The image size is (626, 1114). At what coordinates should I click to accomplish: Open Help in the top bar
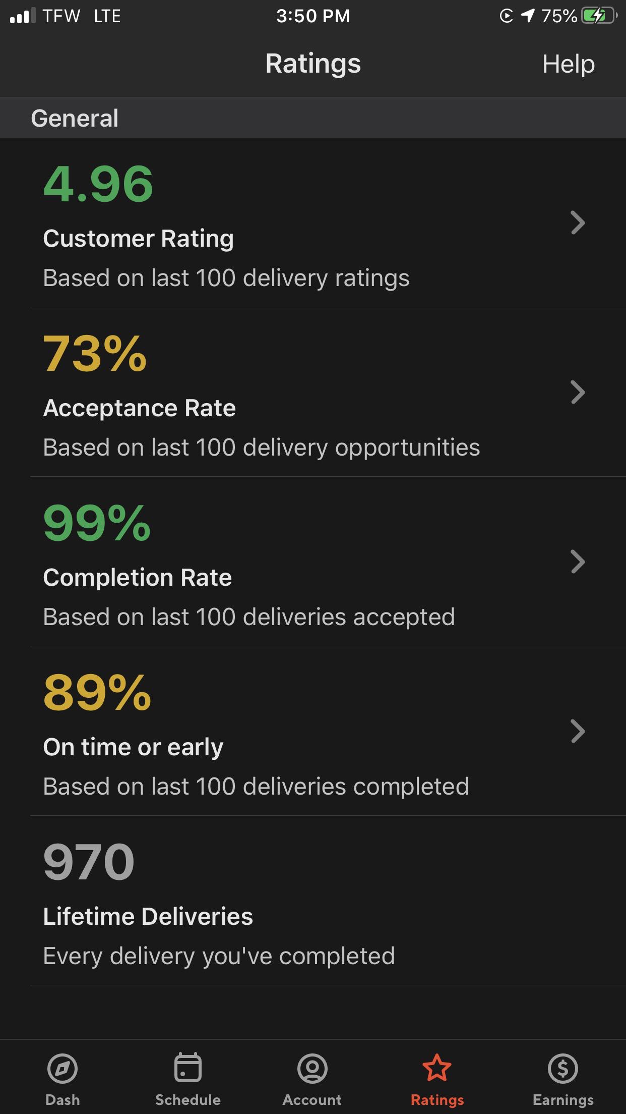(569, 64)
